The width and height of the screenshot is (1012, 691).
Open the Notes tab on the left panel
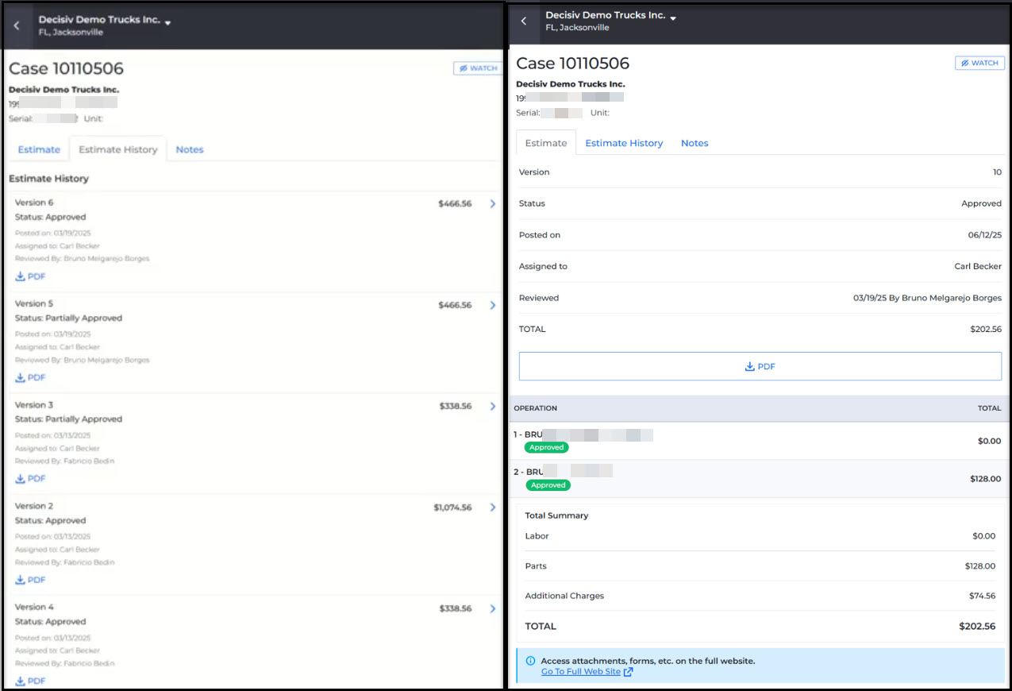pos(189,149)
